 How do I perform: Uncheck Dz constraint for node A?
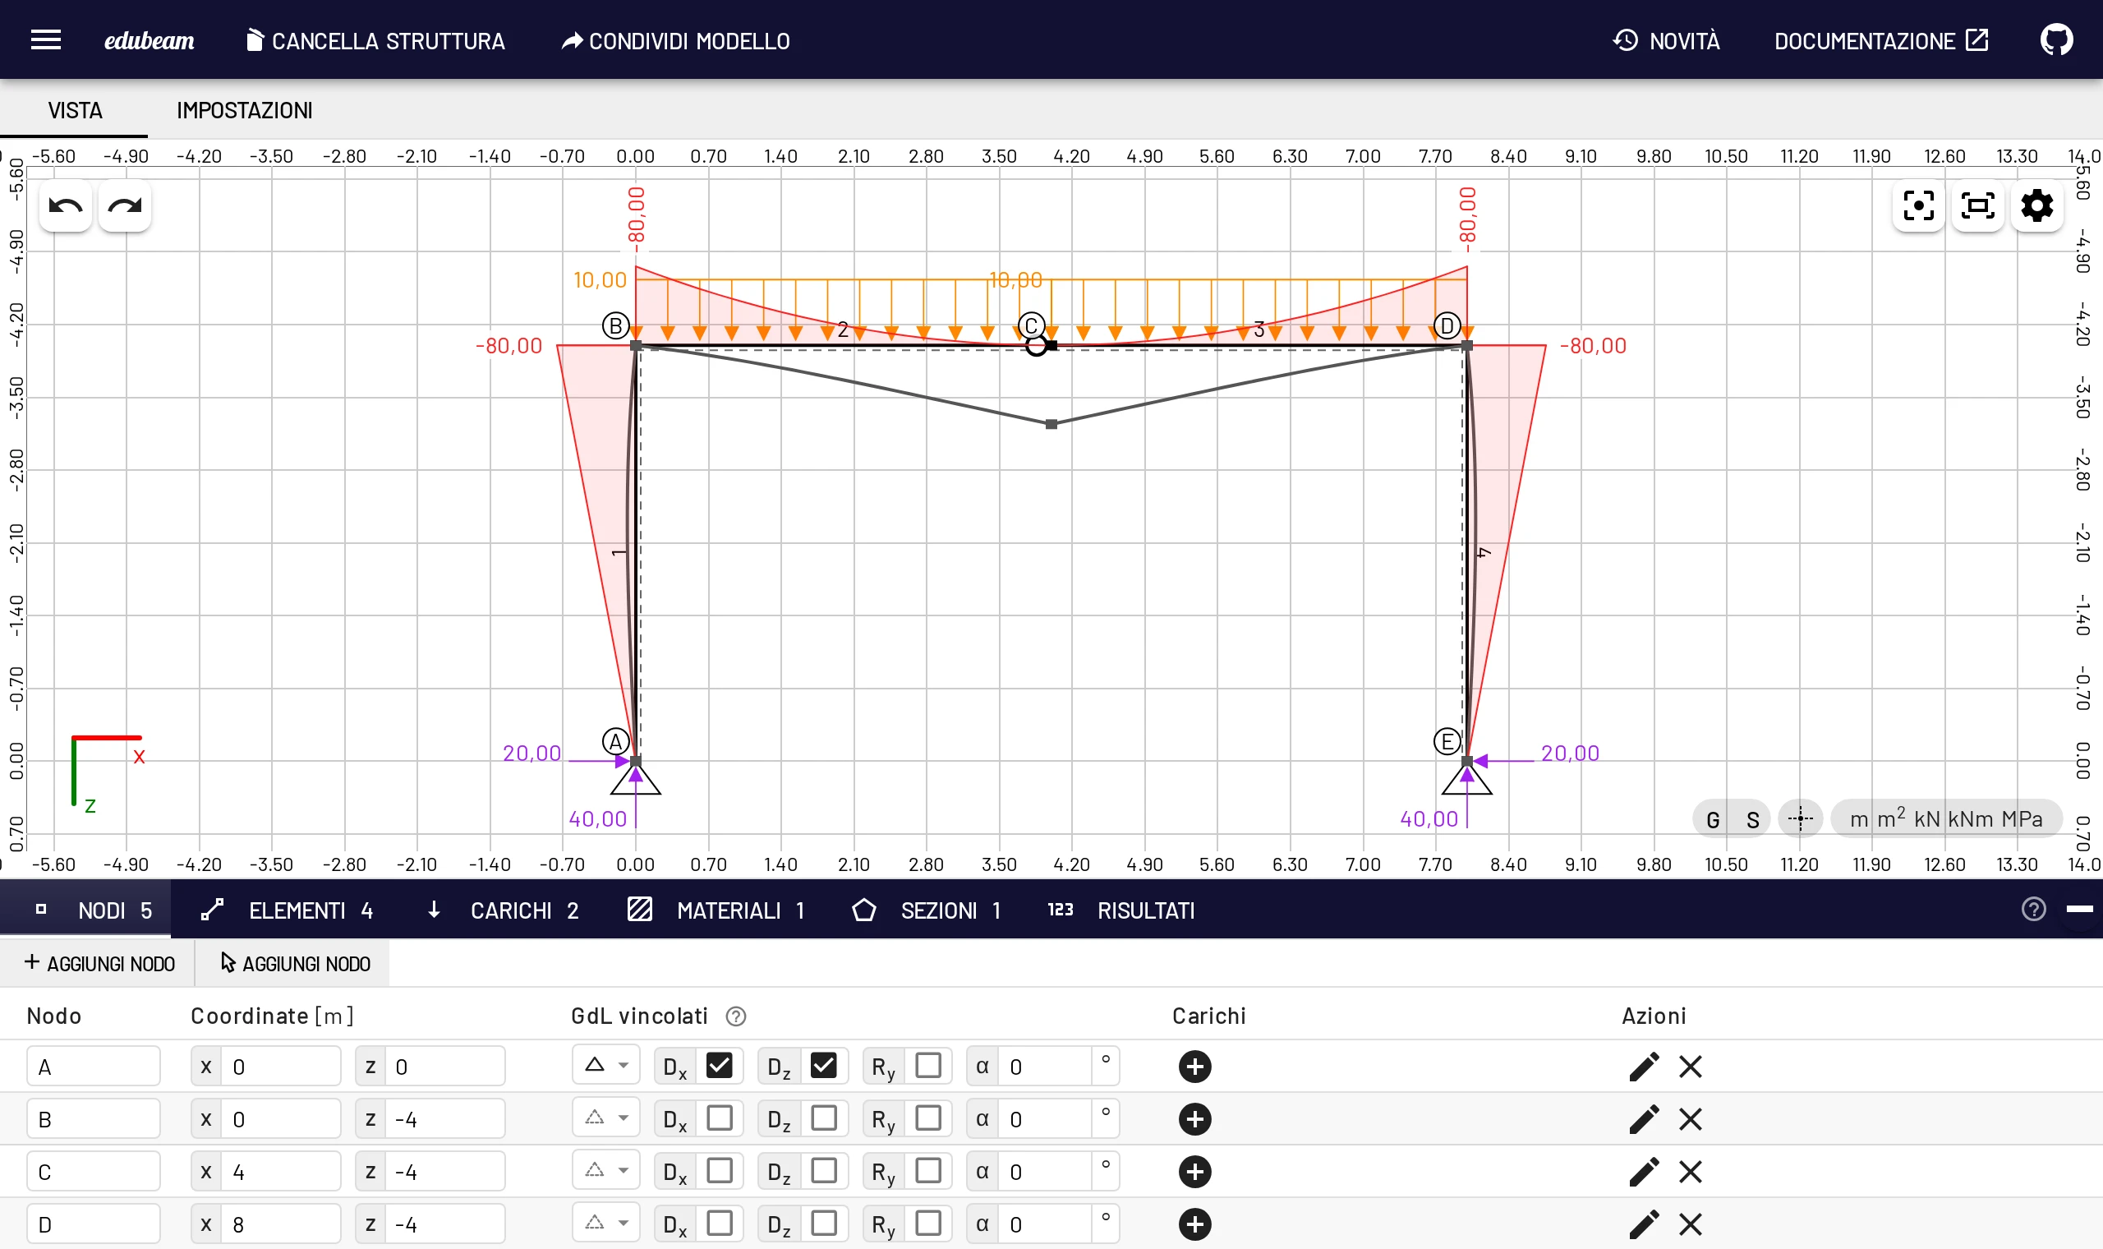tap(823, 1066)
